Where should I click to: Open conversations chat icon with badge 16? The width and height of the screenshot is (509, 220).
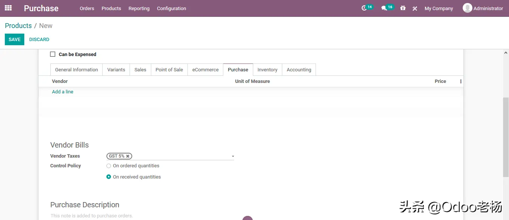[x=384, y=8]
